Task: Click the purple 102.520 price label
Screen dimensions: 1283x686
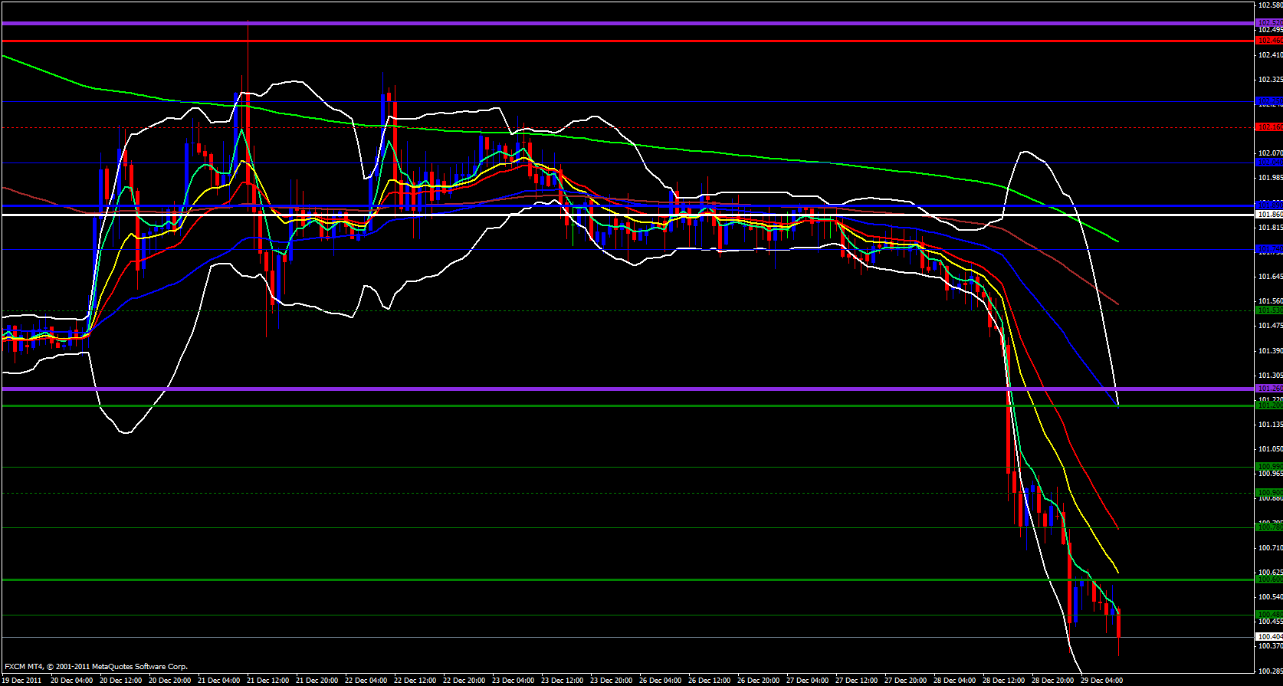Action: coord(1269,23)
